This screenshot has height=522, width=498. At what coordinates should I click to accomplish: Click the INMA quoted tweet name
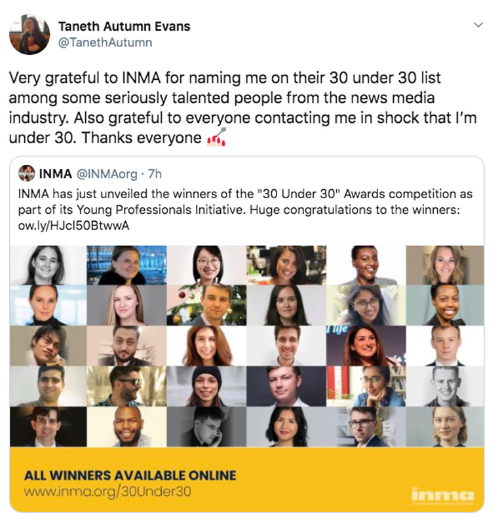click(x=56, y=174)
